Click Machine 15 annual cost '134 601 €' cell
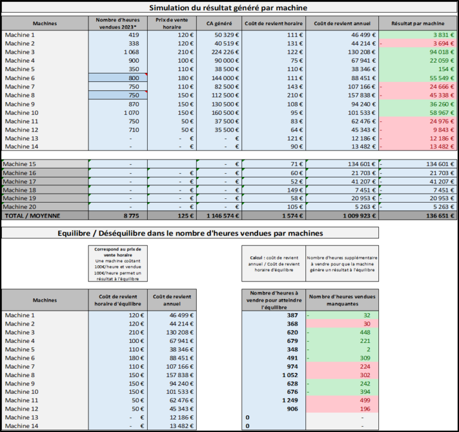This screenshot has height=432, width=459. (342, 164)
